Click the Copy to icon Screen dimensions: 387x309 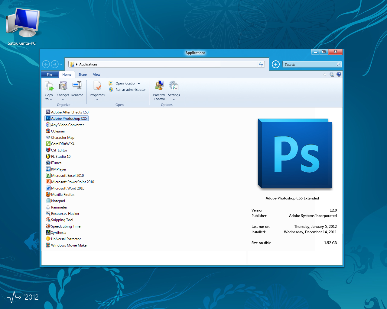click(49, 86)
